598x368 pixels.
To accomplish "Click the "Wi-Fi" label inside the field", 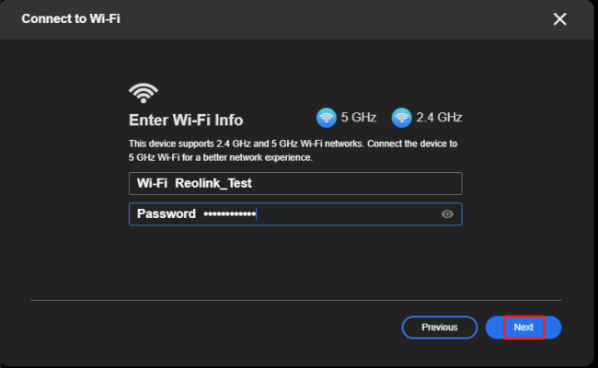I will pos(152,183).
